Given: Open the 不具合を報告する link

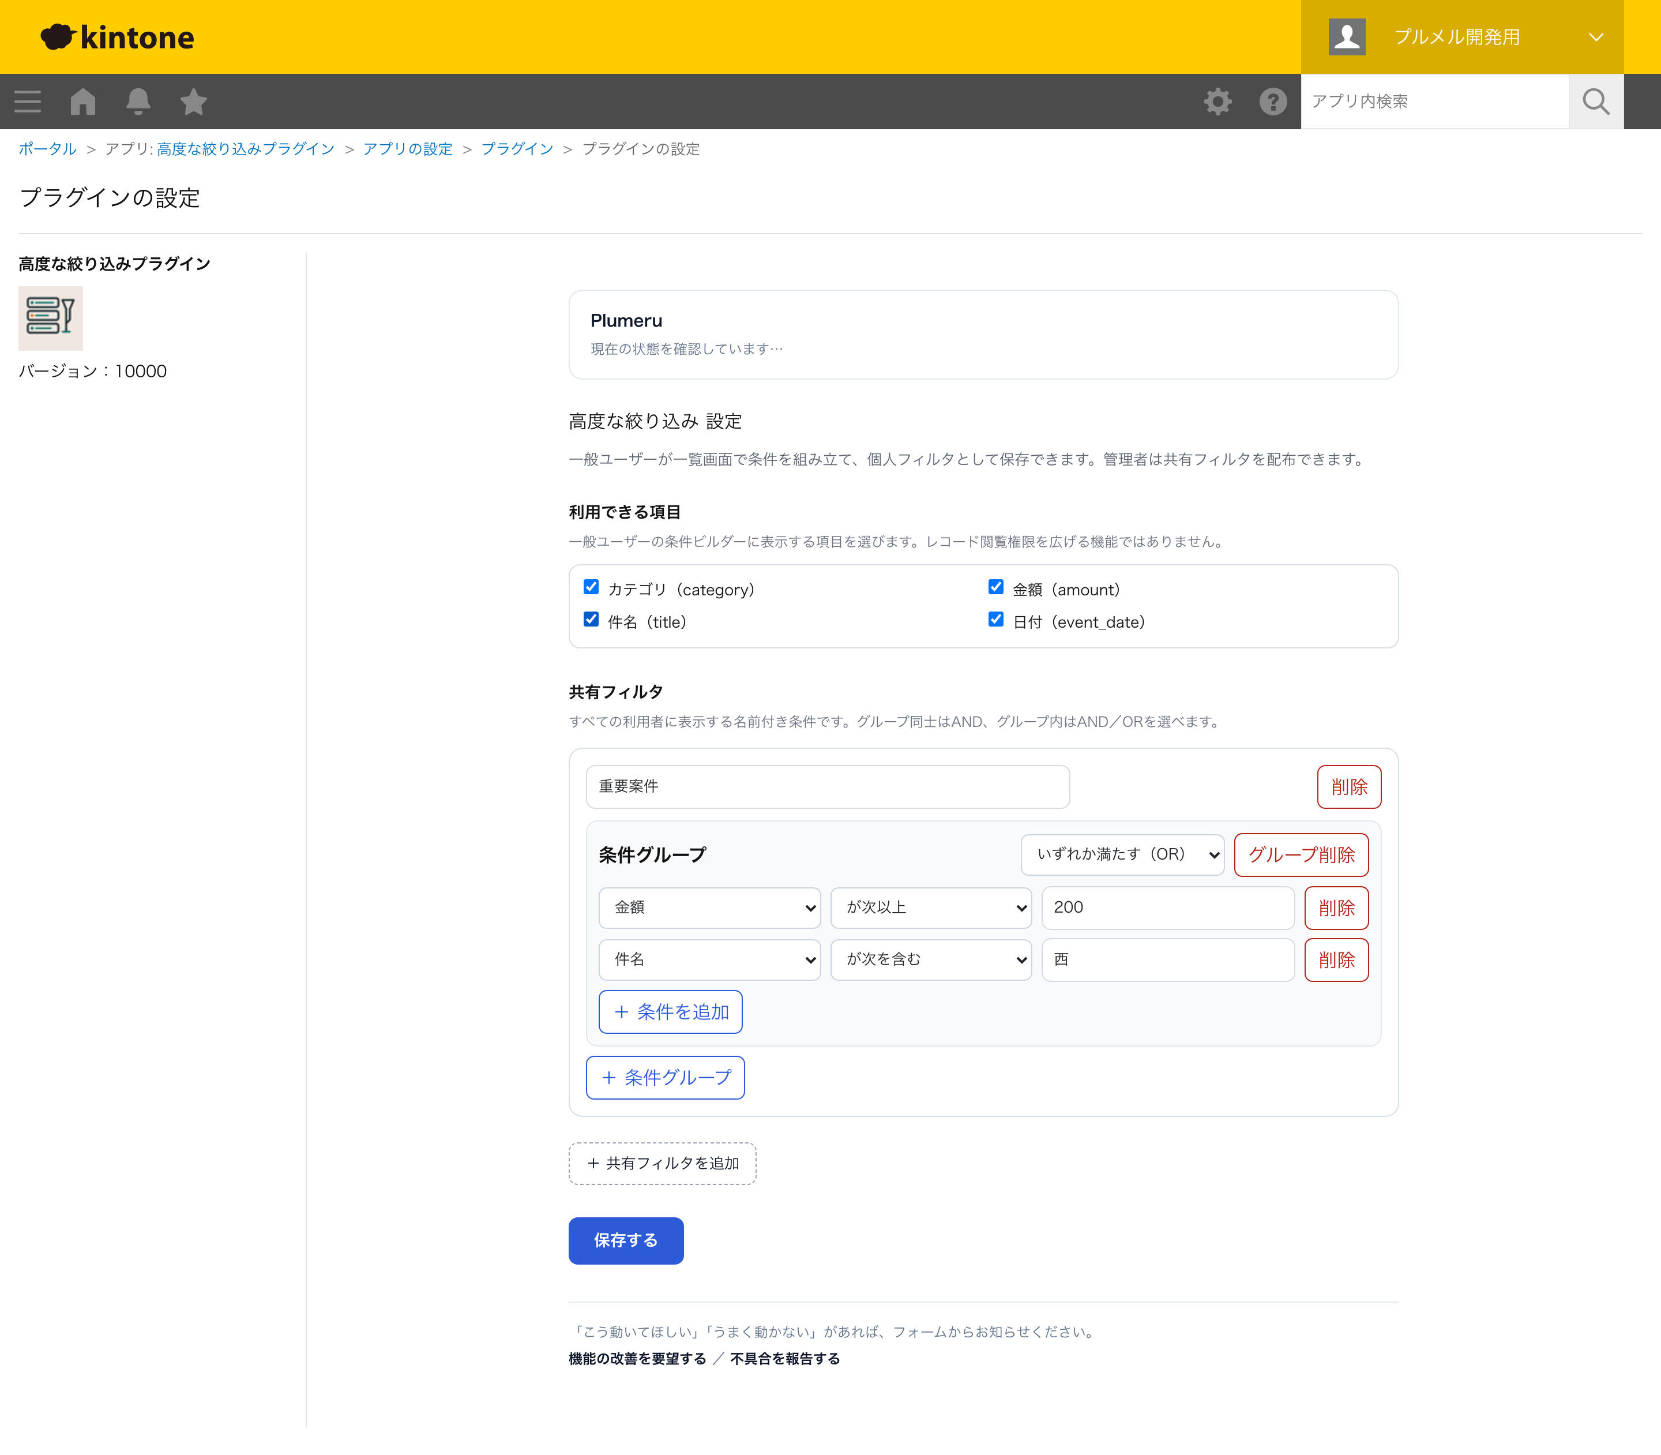Looking at the screenshot, I should click(x=784, y=1359).
